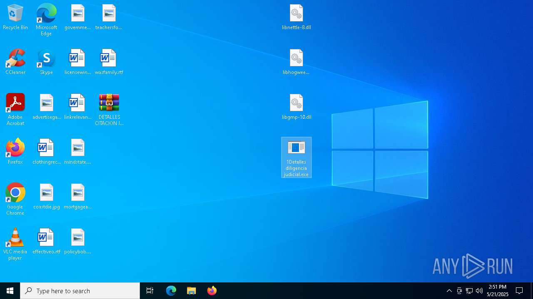Select 1Detalles diligencia judicial.exe file
Viewport: 533px width, 299px height.
pyautogui.click(x=296, y=157)
